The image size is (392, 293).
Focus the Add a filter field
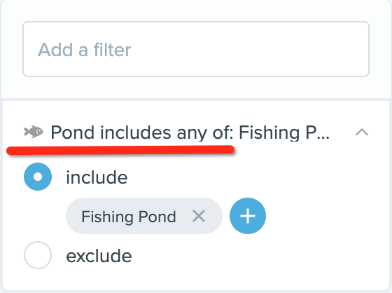pos(196,49)
